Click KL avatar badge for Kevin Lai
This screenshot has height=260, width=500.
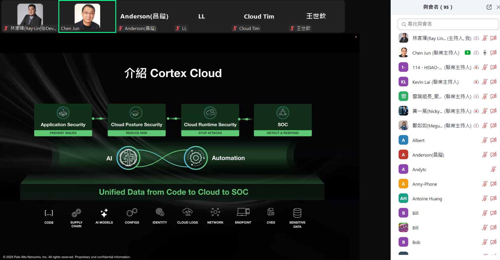pos(403,82)
